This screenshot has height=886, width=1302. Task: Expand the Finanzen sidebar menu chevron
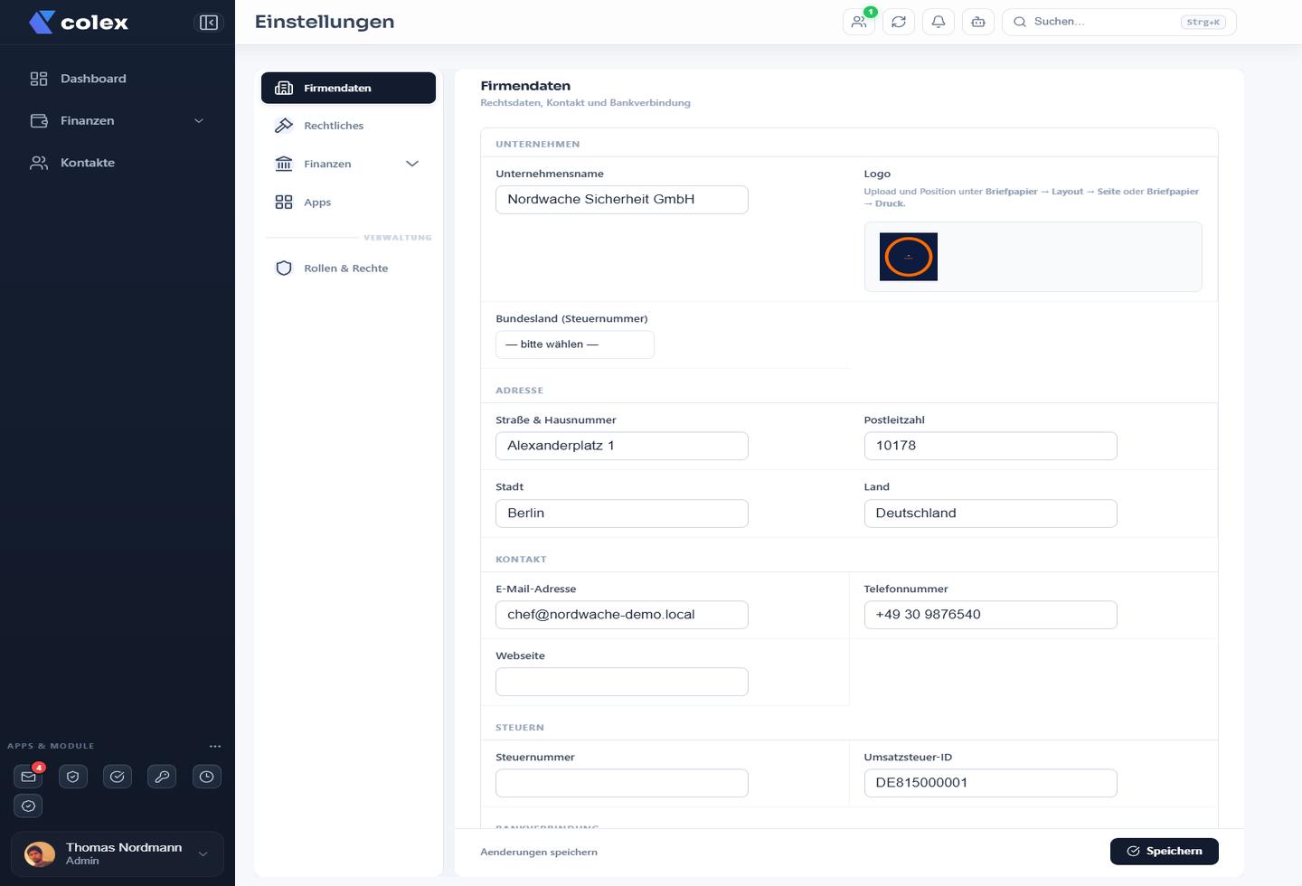point(199,121)
